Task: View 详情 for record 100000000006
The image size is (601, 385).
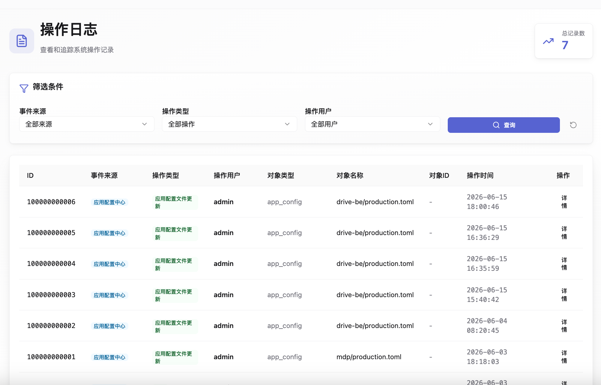Action: [x=564, y=202]
